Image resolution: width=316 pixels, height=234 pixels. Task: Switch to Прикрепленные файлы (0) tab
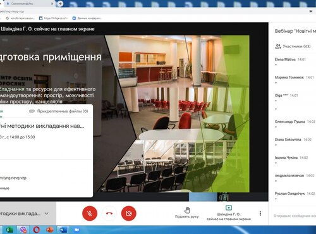(59, 111)
